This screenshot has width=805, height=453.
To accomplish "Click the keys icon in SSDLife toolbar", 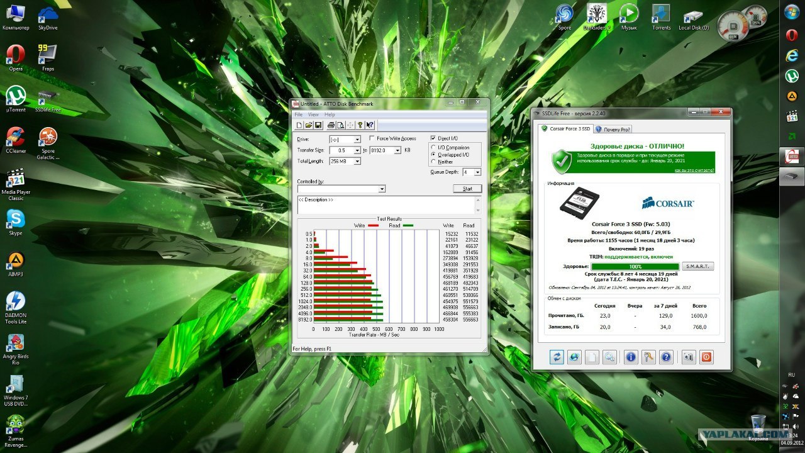I will click(648, 357).
